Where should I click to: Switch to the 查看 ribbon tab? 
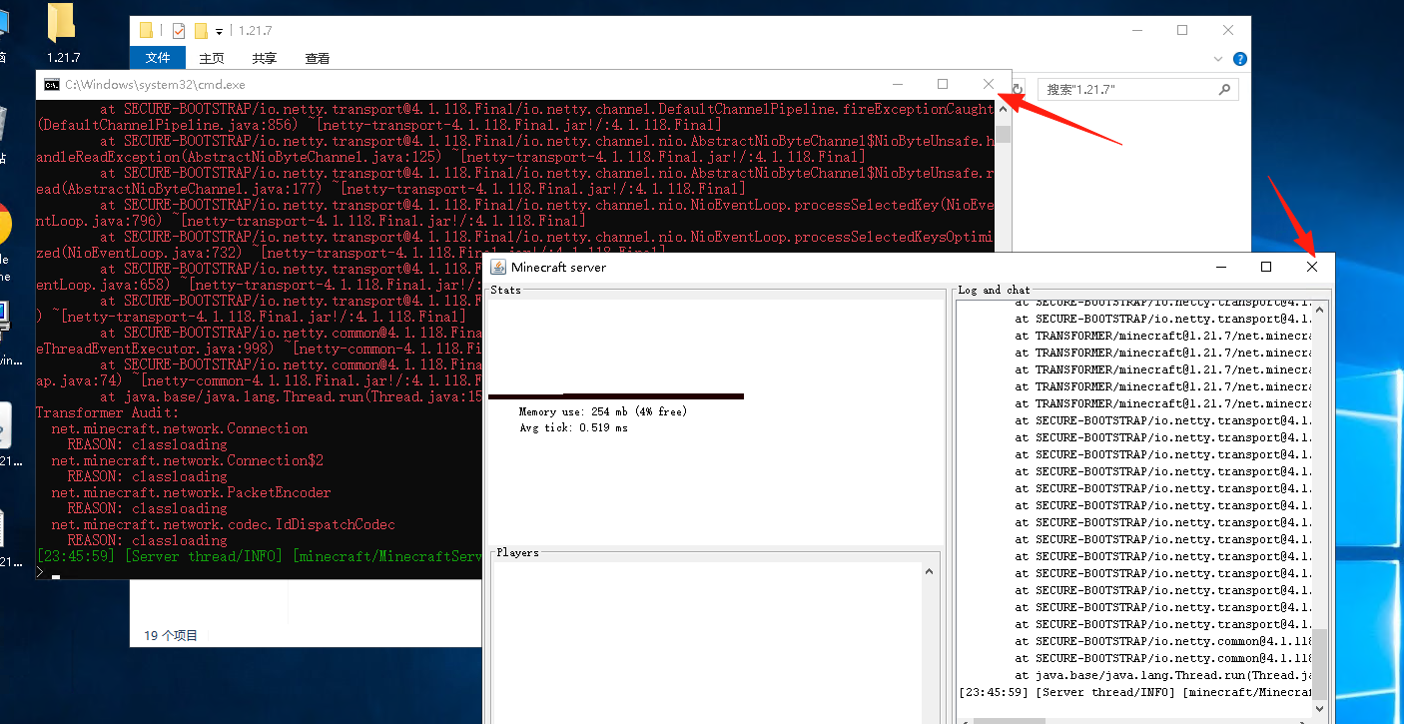click(x=318, y=59)
